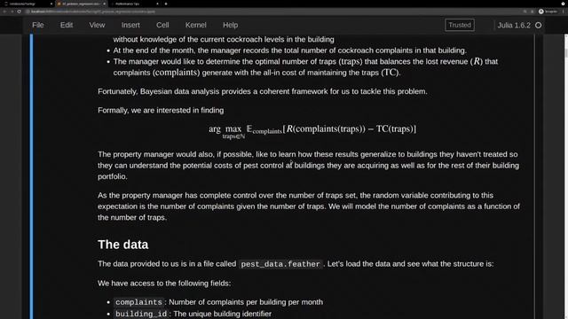Bookmark this page with the star icon
Image resolution: width=568 pixels, height=319 pixels.
[x=532, y=12]
